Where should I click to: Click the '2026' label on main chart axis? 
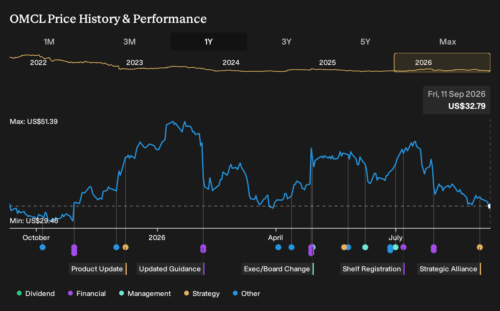pyautogui.click(x=157, y=238)
